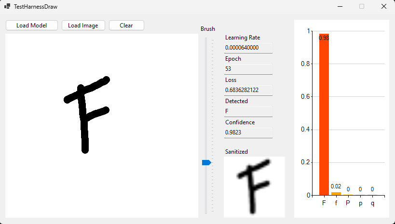Click the lowercase 'p' axis label

[360, 203]
